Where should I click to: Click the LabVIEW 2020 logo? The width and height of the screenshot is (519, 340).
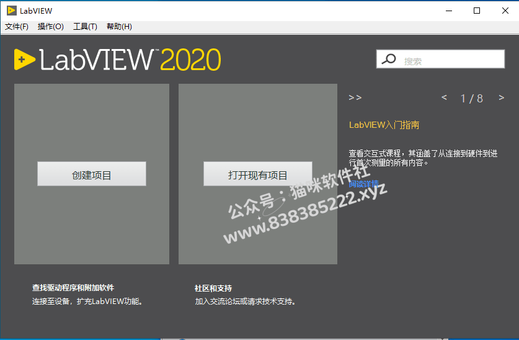tap(117, 60)
